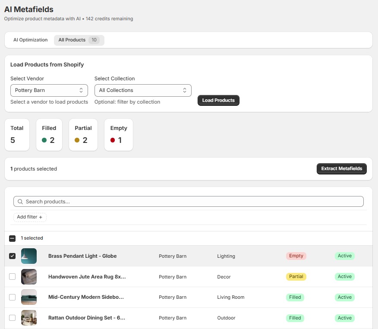Click the Rattan Outdoor Dining Set thumbnail
Viewport: 378px width, 329px height.
point(29,318)
